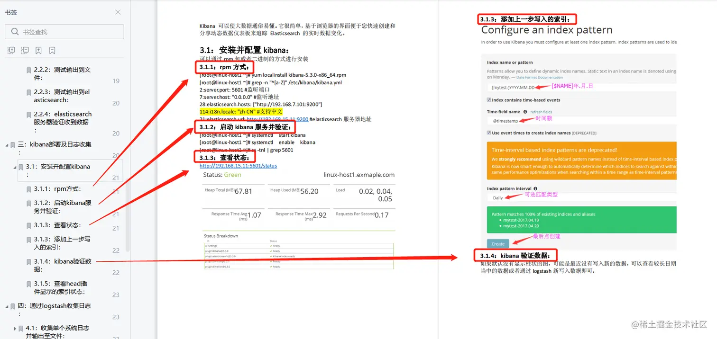This screenshot has height=339, width=717.
Task: Click the linux-host1.exmaple.com hostname
Action: (359, 175)
